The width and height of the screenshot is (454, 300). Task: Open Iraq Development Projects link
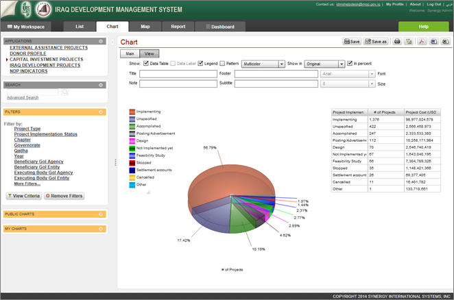(45, 65)
